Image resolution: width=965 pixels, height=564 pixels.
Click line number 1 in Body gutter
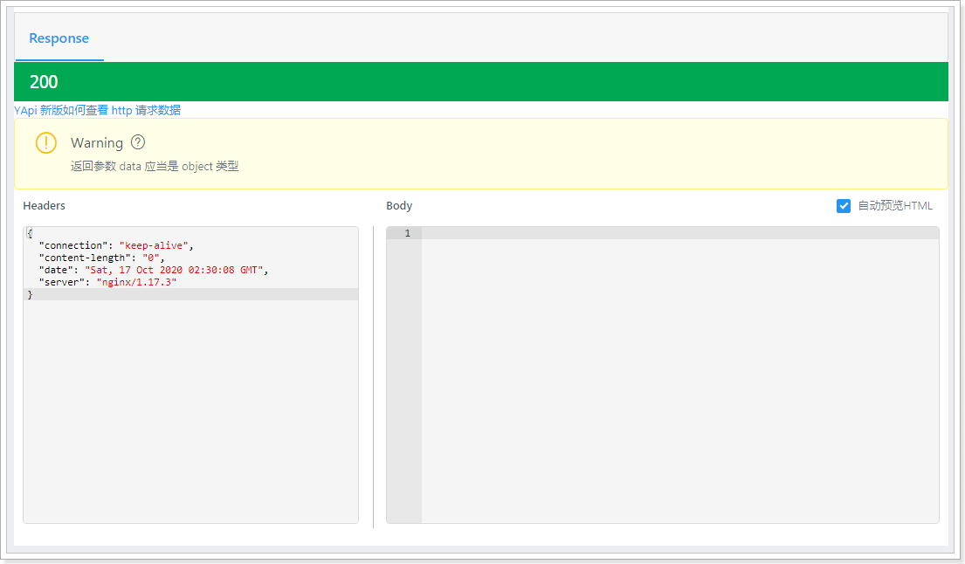pyautogui.click(x=407, y=233)
